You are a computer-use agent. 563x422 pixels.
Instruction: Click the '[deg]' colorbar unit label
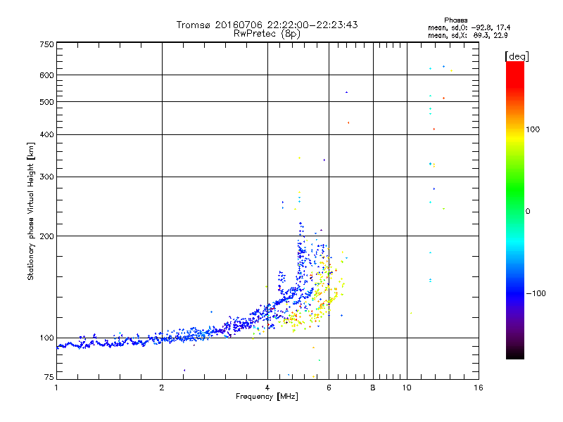[x=517, y=56]
